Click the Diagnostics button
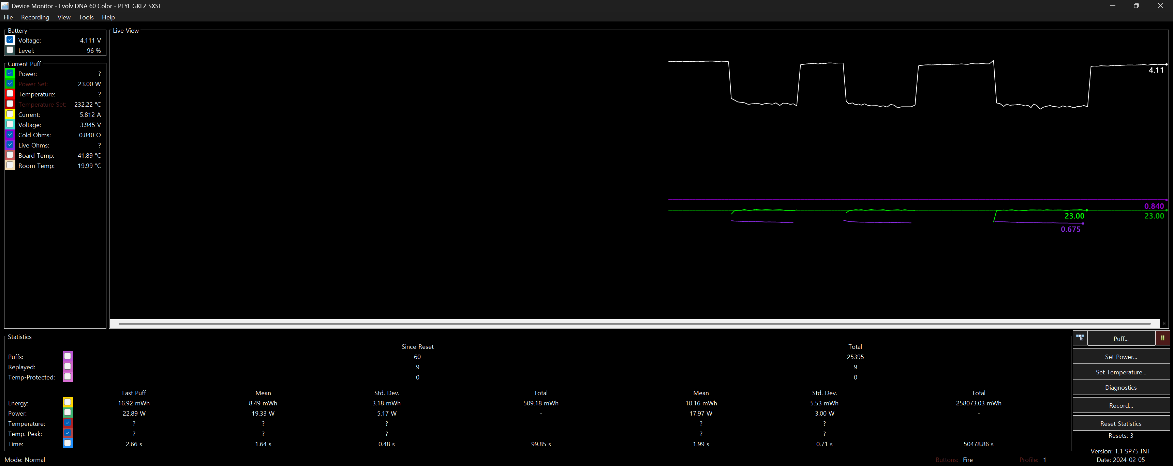Viewport: 1173px width, 466px height. tap(1120, 388)
